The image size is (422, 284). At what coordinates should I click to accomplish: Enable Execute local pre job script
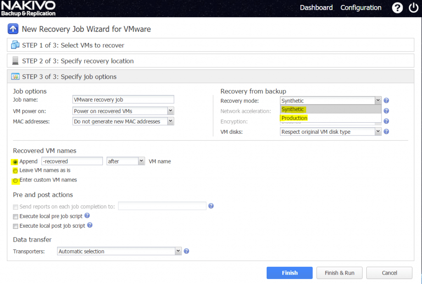pos(15,216)
